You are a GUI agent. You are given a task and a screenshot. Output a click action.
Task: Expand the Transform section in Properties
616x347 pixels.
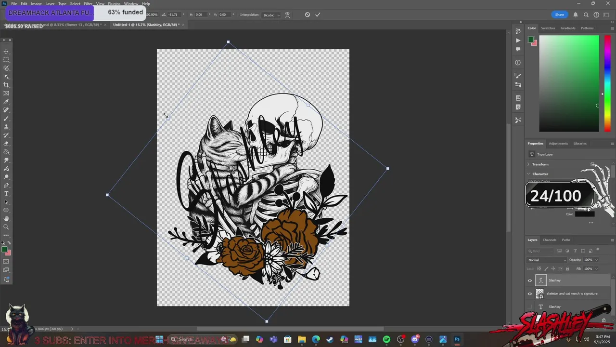coord(528,164)
